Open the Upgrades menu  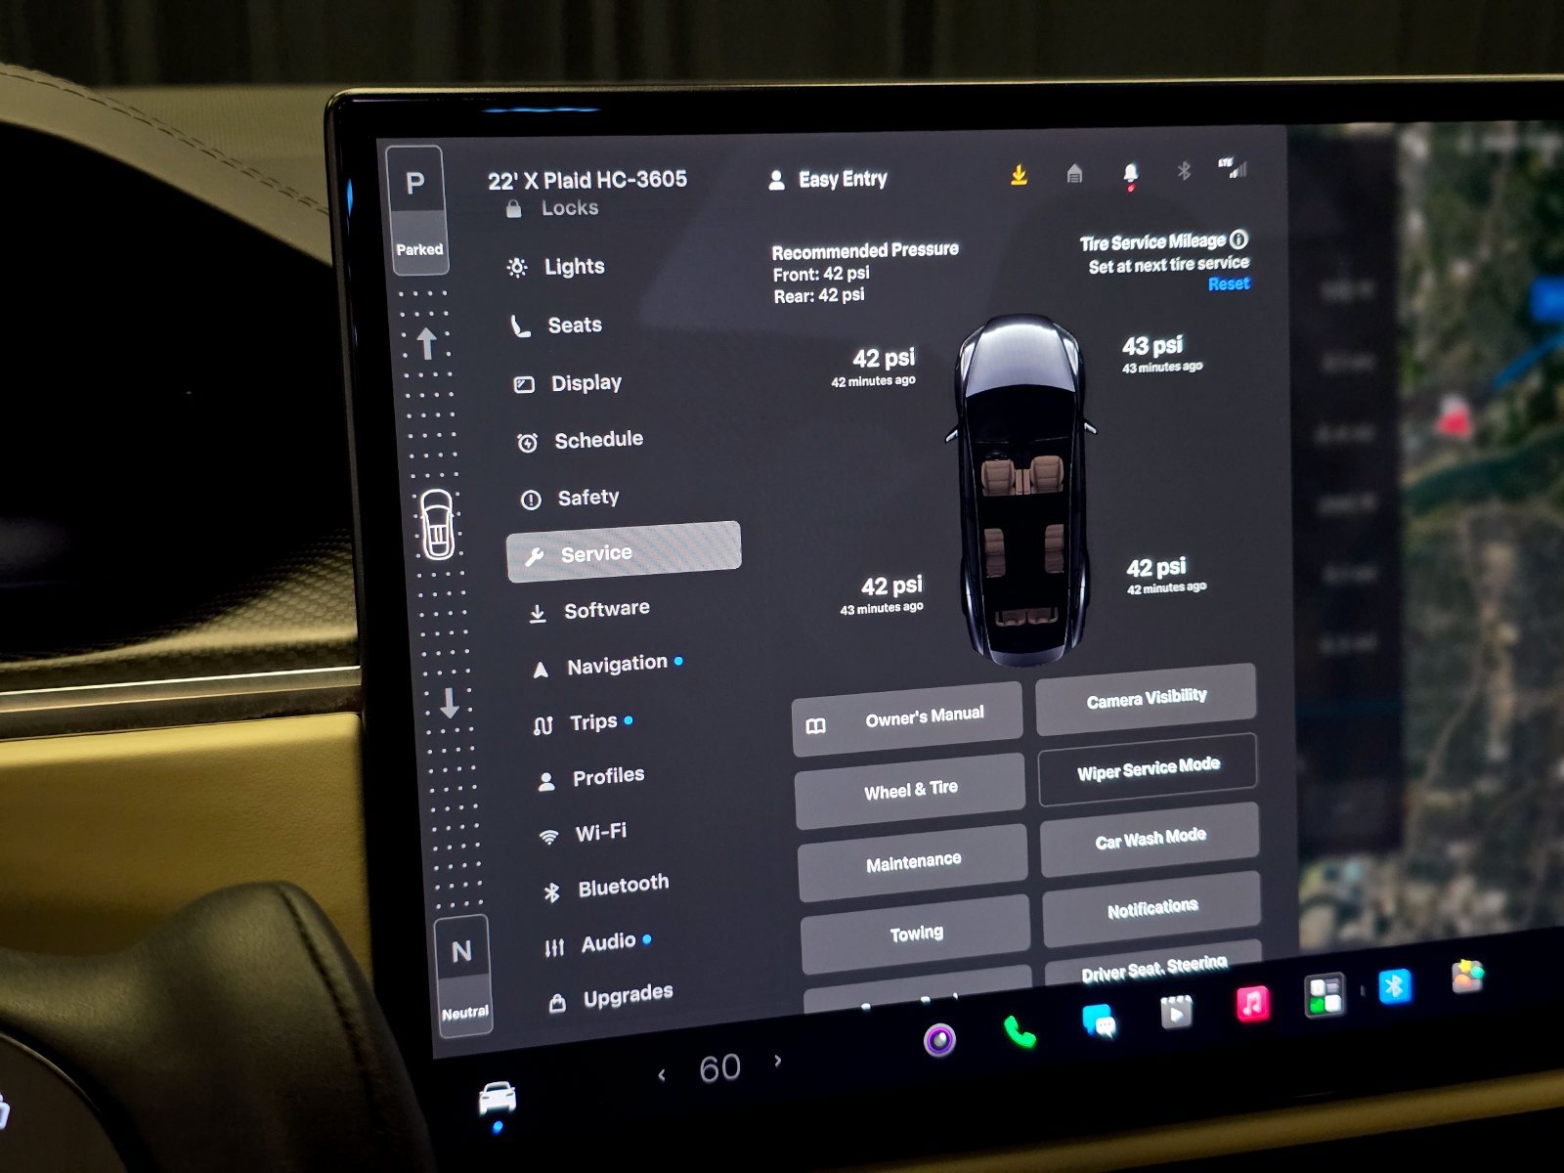(x=611, y=998)
